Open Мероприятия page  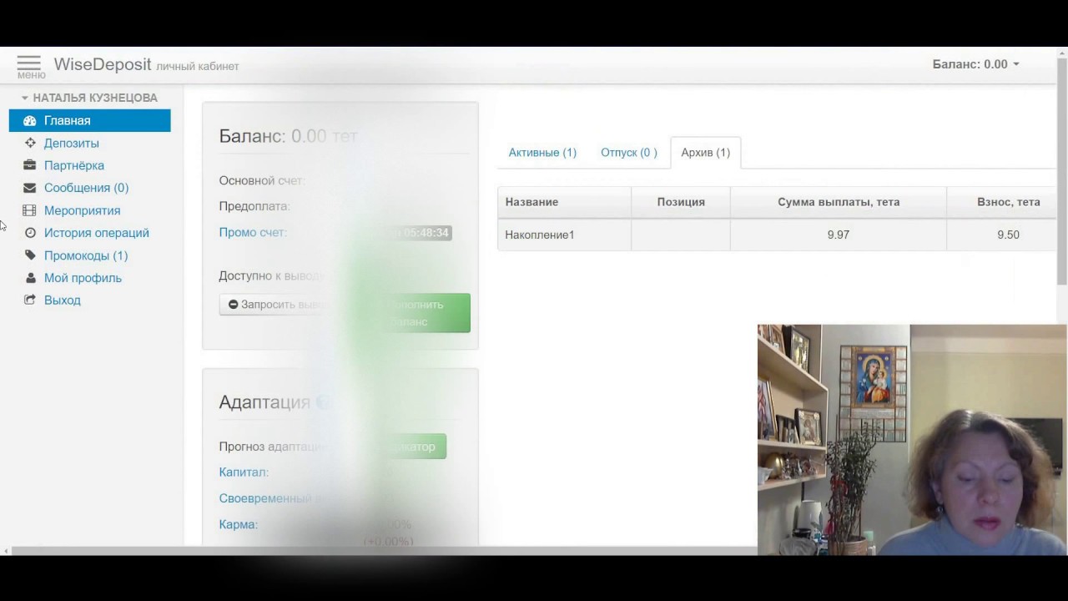tap(82, 210)
